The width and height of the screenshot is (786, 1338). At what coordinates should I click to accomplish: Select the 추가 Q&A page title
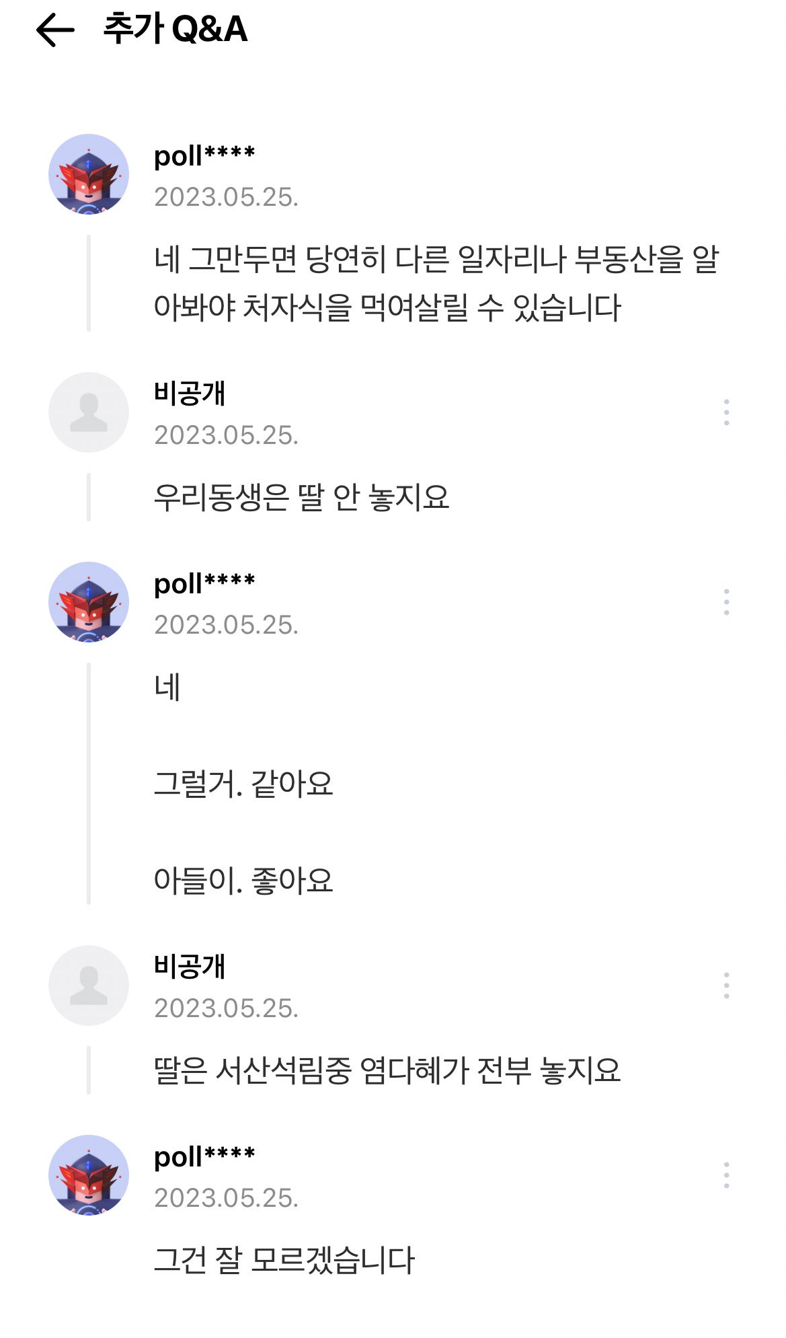tap(175, 29)
